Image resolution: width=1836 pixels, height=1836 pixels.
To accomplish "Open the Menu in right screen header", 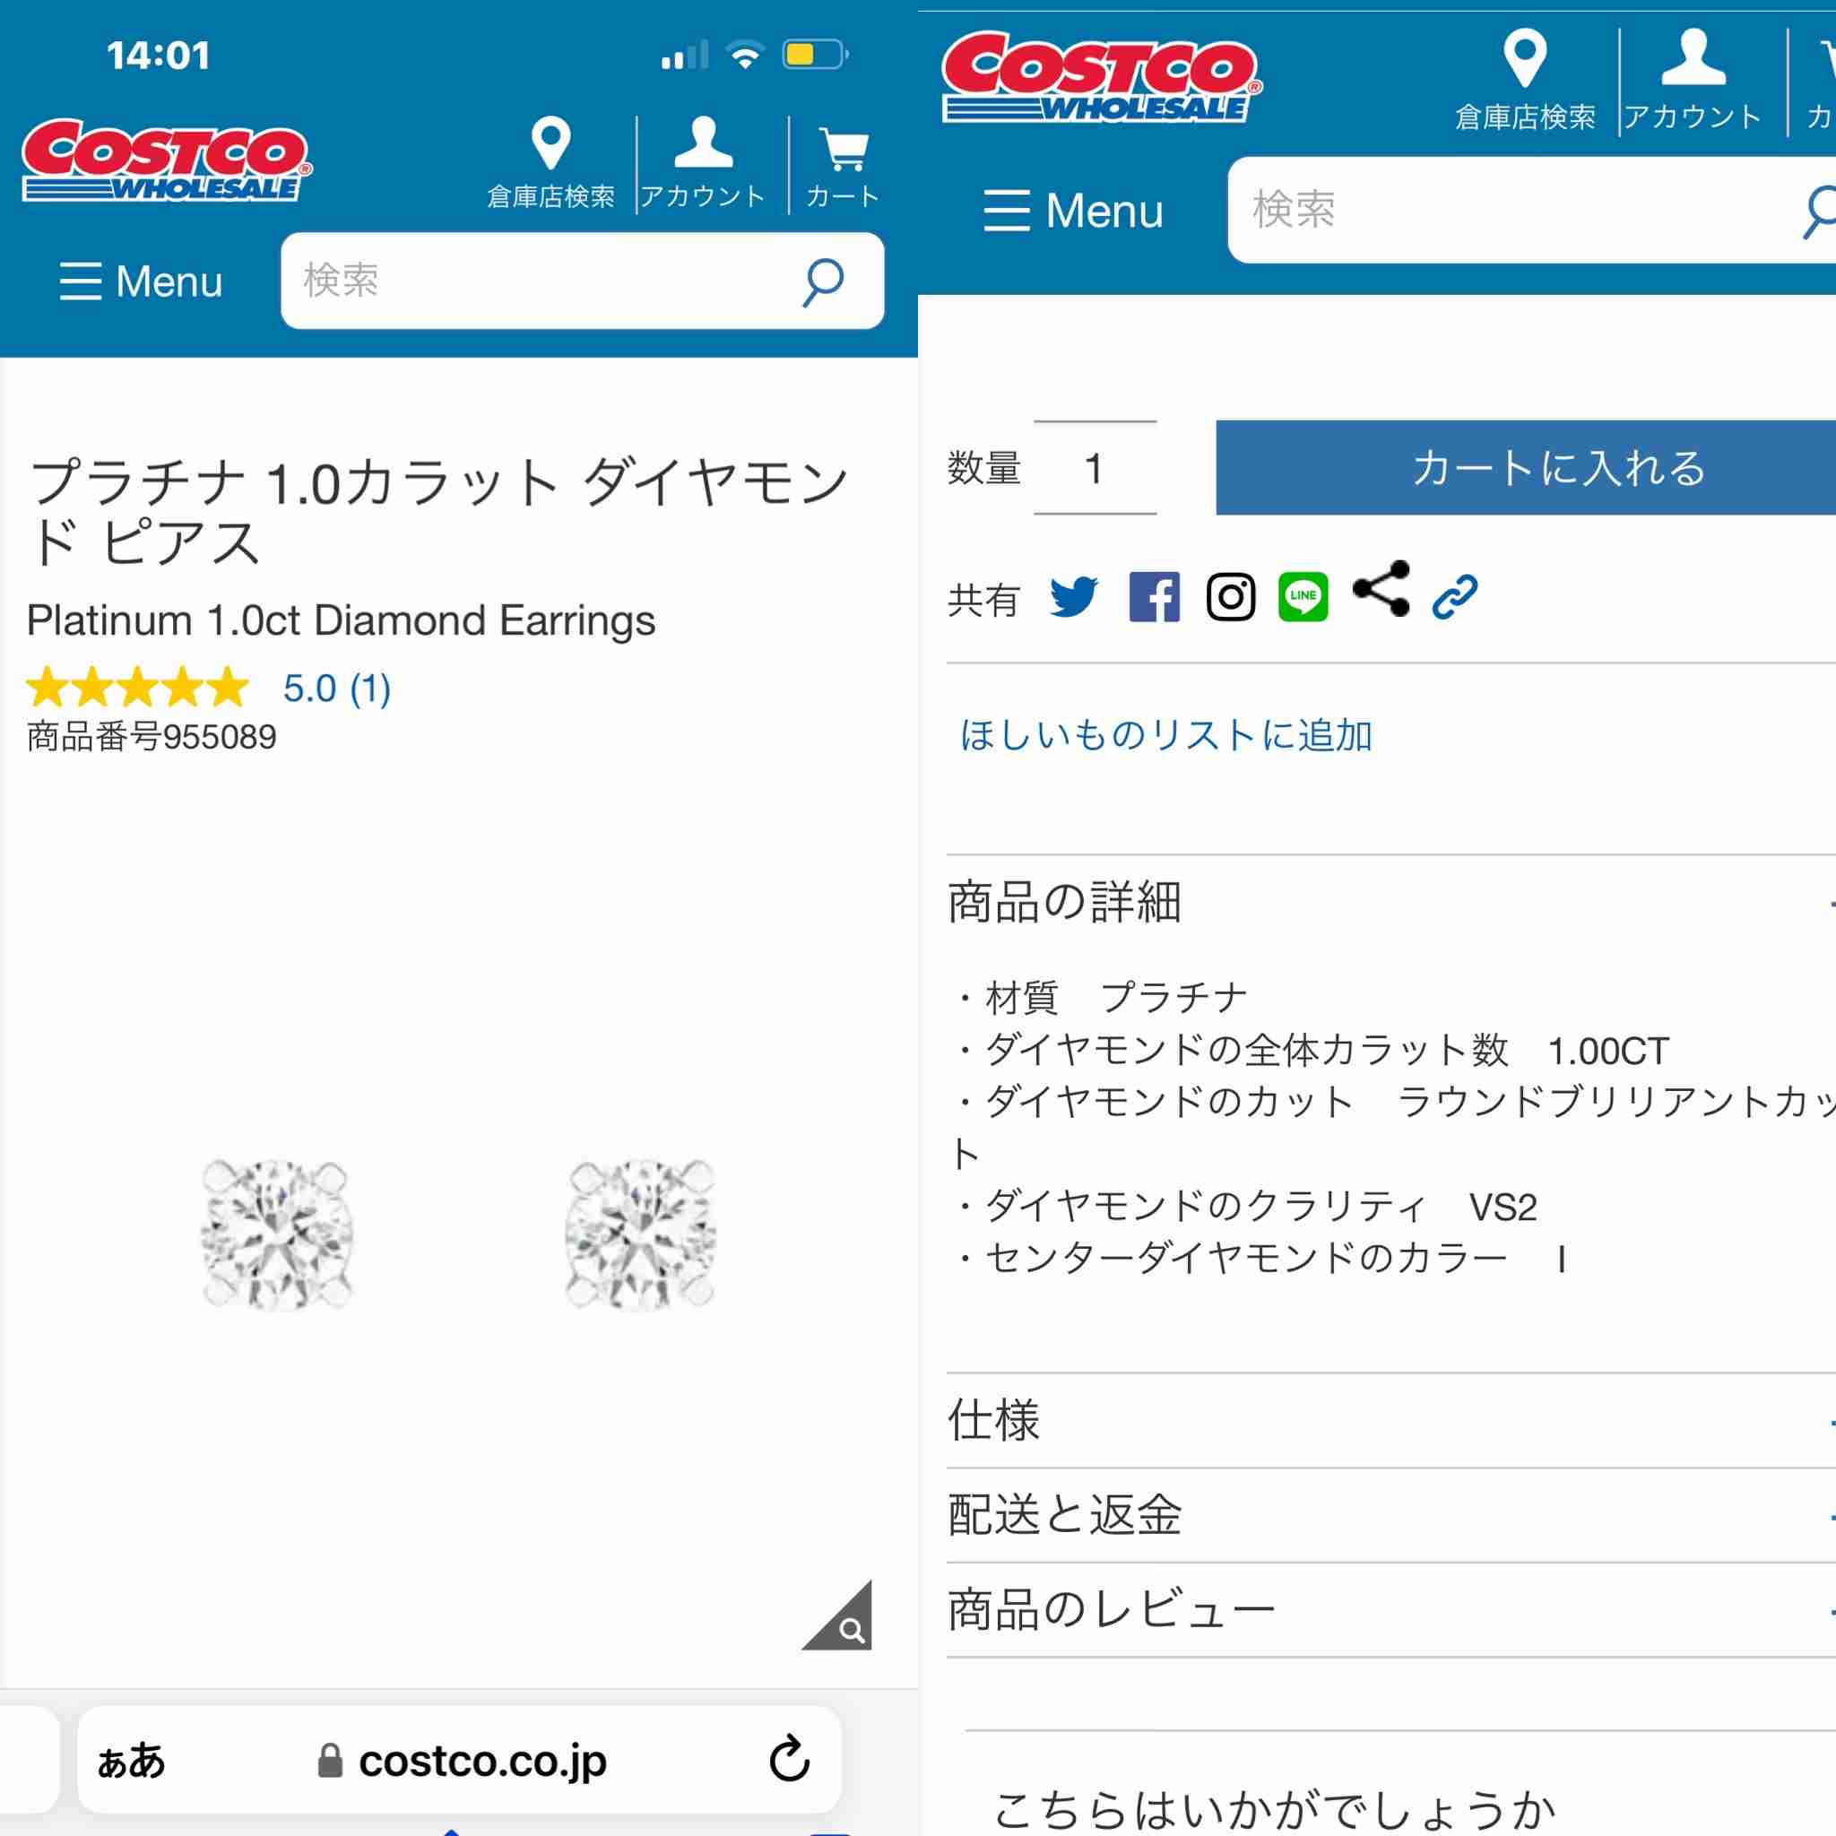I will 1074,210.
